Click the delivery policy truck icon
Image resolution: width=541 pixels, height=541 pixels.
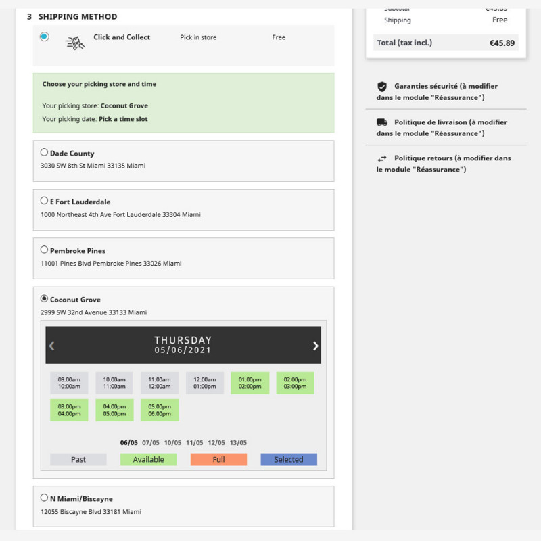pos(382,122)
